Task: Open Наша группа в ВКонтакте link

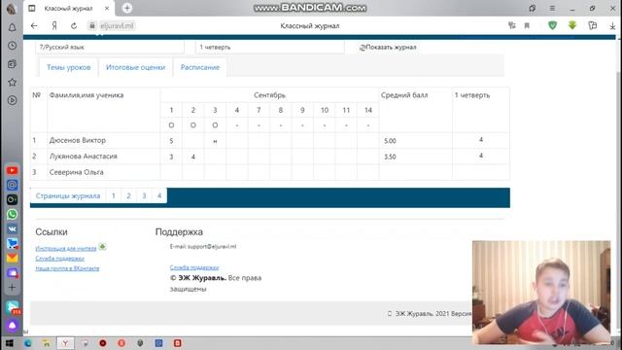Action: coord(67,268)
